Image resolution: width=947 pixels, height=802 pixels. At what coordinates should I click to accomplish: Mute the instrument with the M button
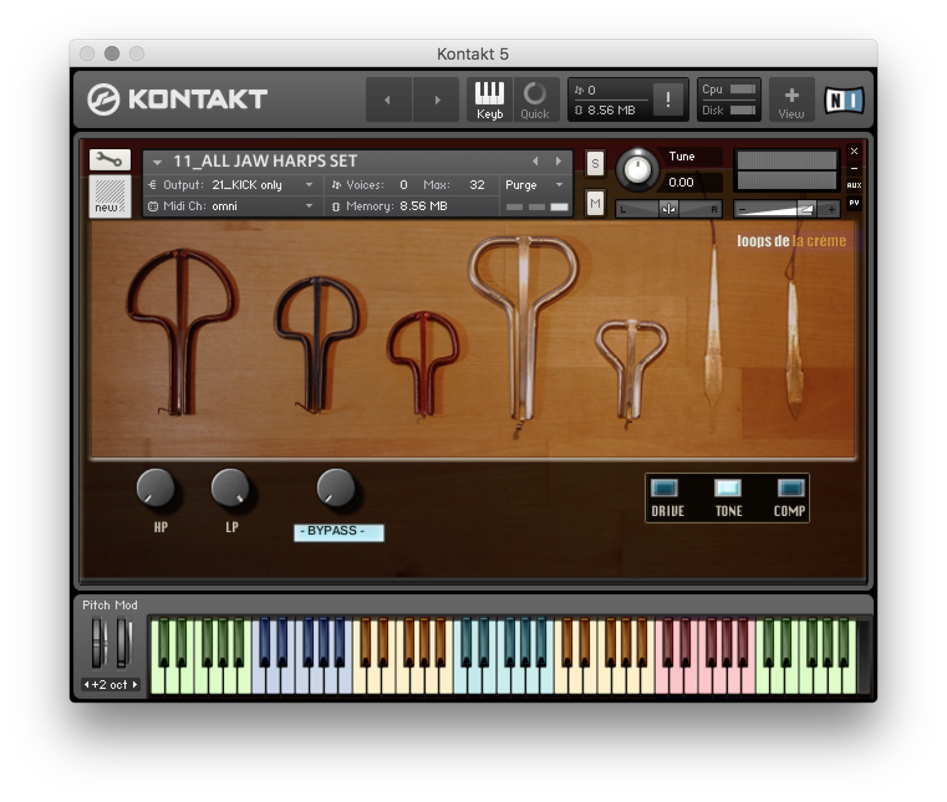pos(593,203)
